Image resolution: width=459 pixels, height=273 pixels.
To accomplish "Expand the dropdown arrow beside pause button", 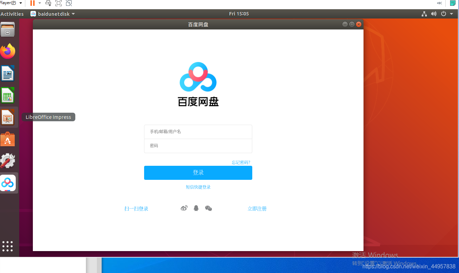I will point(40,3).
